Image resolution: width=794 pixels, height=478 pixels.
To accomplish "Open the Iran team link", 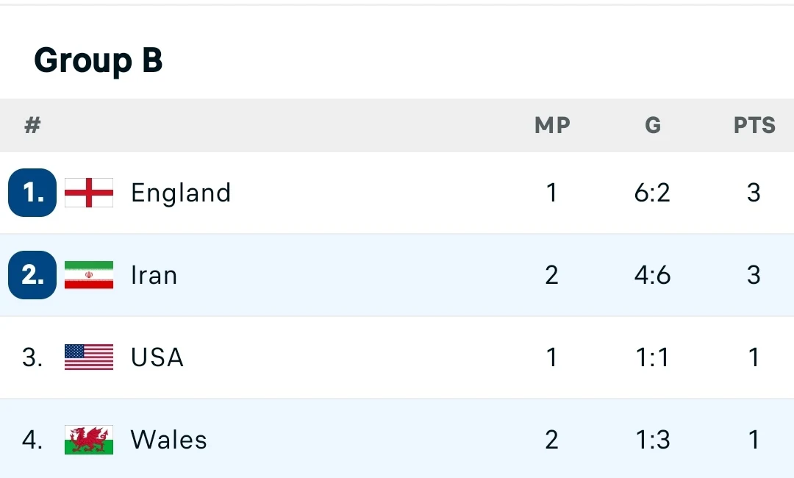I will [x=154, y=276].
